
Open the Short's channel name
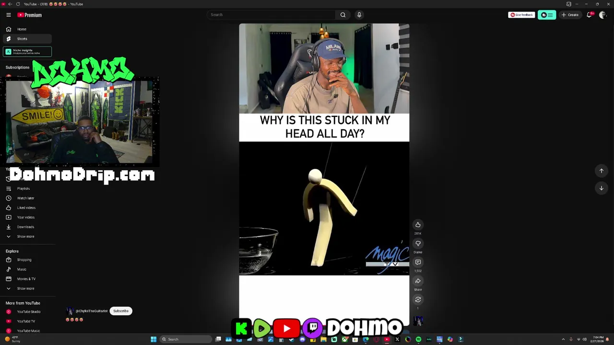(92, 311)
